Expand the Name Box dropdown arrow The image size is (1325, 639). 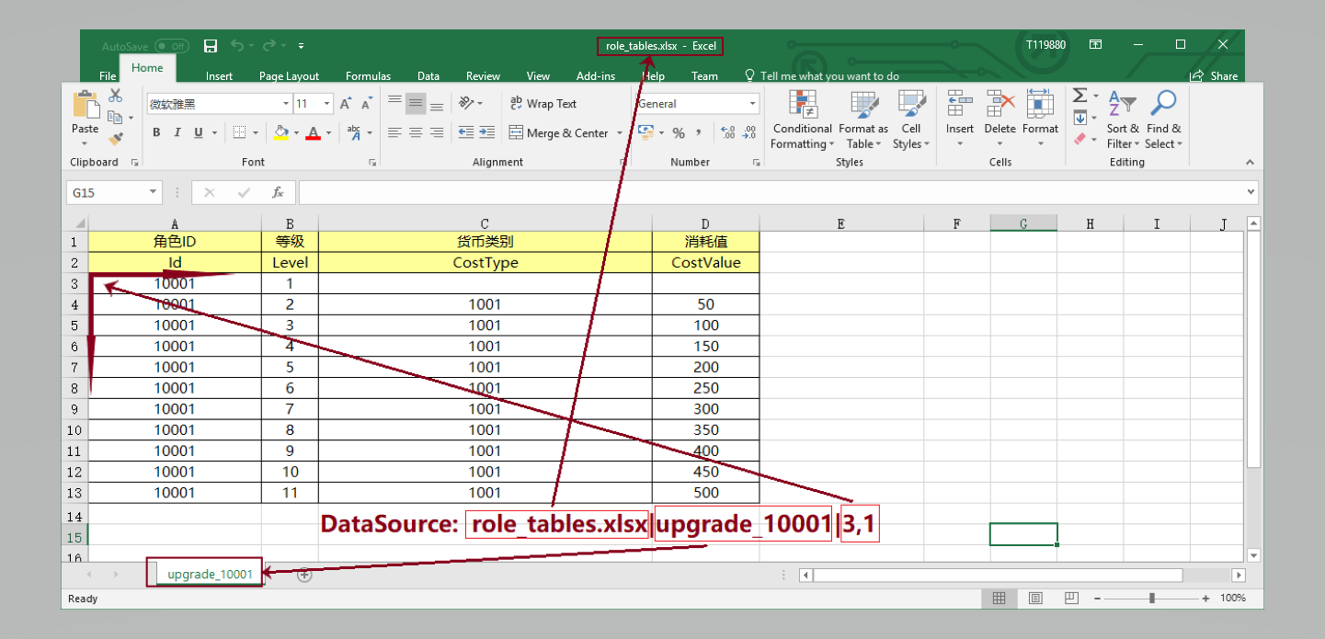coord(153,193)
